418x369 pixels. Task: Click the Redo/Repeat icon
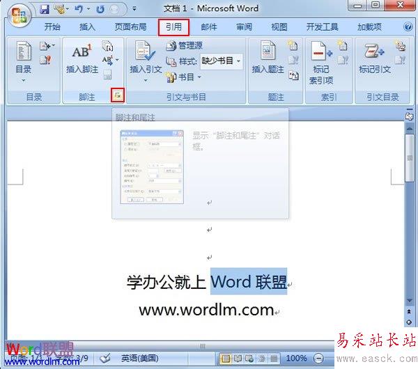(x=100, y=10)
